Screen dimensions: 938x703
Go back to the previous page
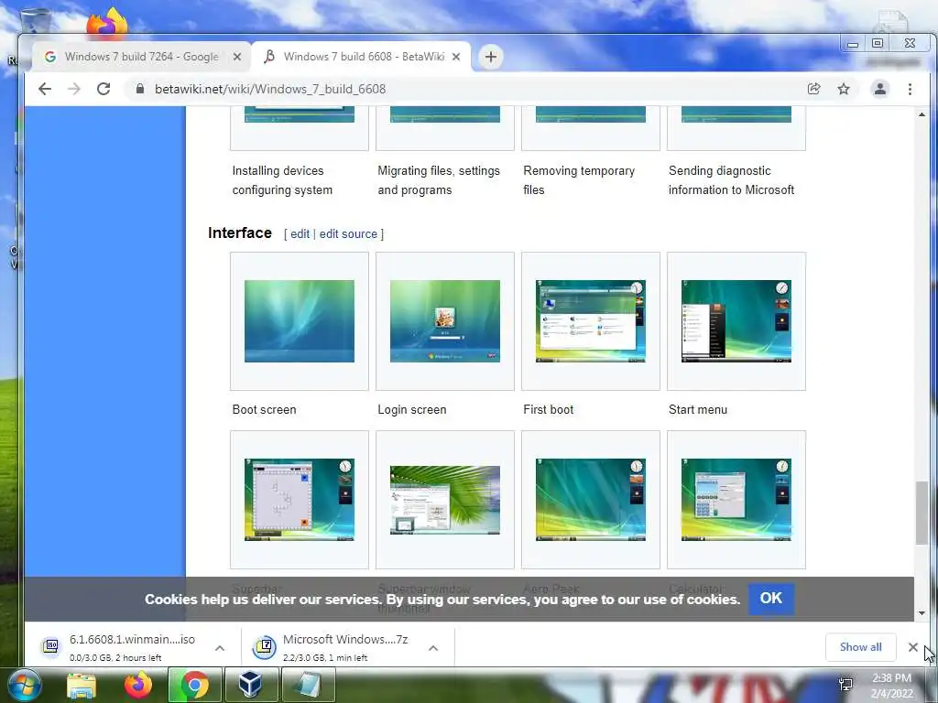pyautogui.click(x=45, y=89)
